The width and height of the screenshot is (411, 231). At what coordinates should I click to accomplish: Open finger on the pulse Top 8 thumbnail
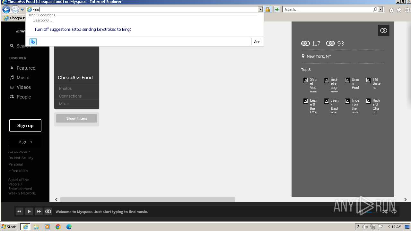pos(352,106)
